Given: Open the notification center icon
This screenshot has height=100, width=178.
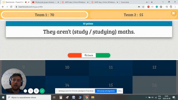Looking at the screenshot, I should click(x=174, y=97).
